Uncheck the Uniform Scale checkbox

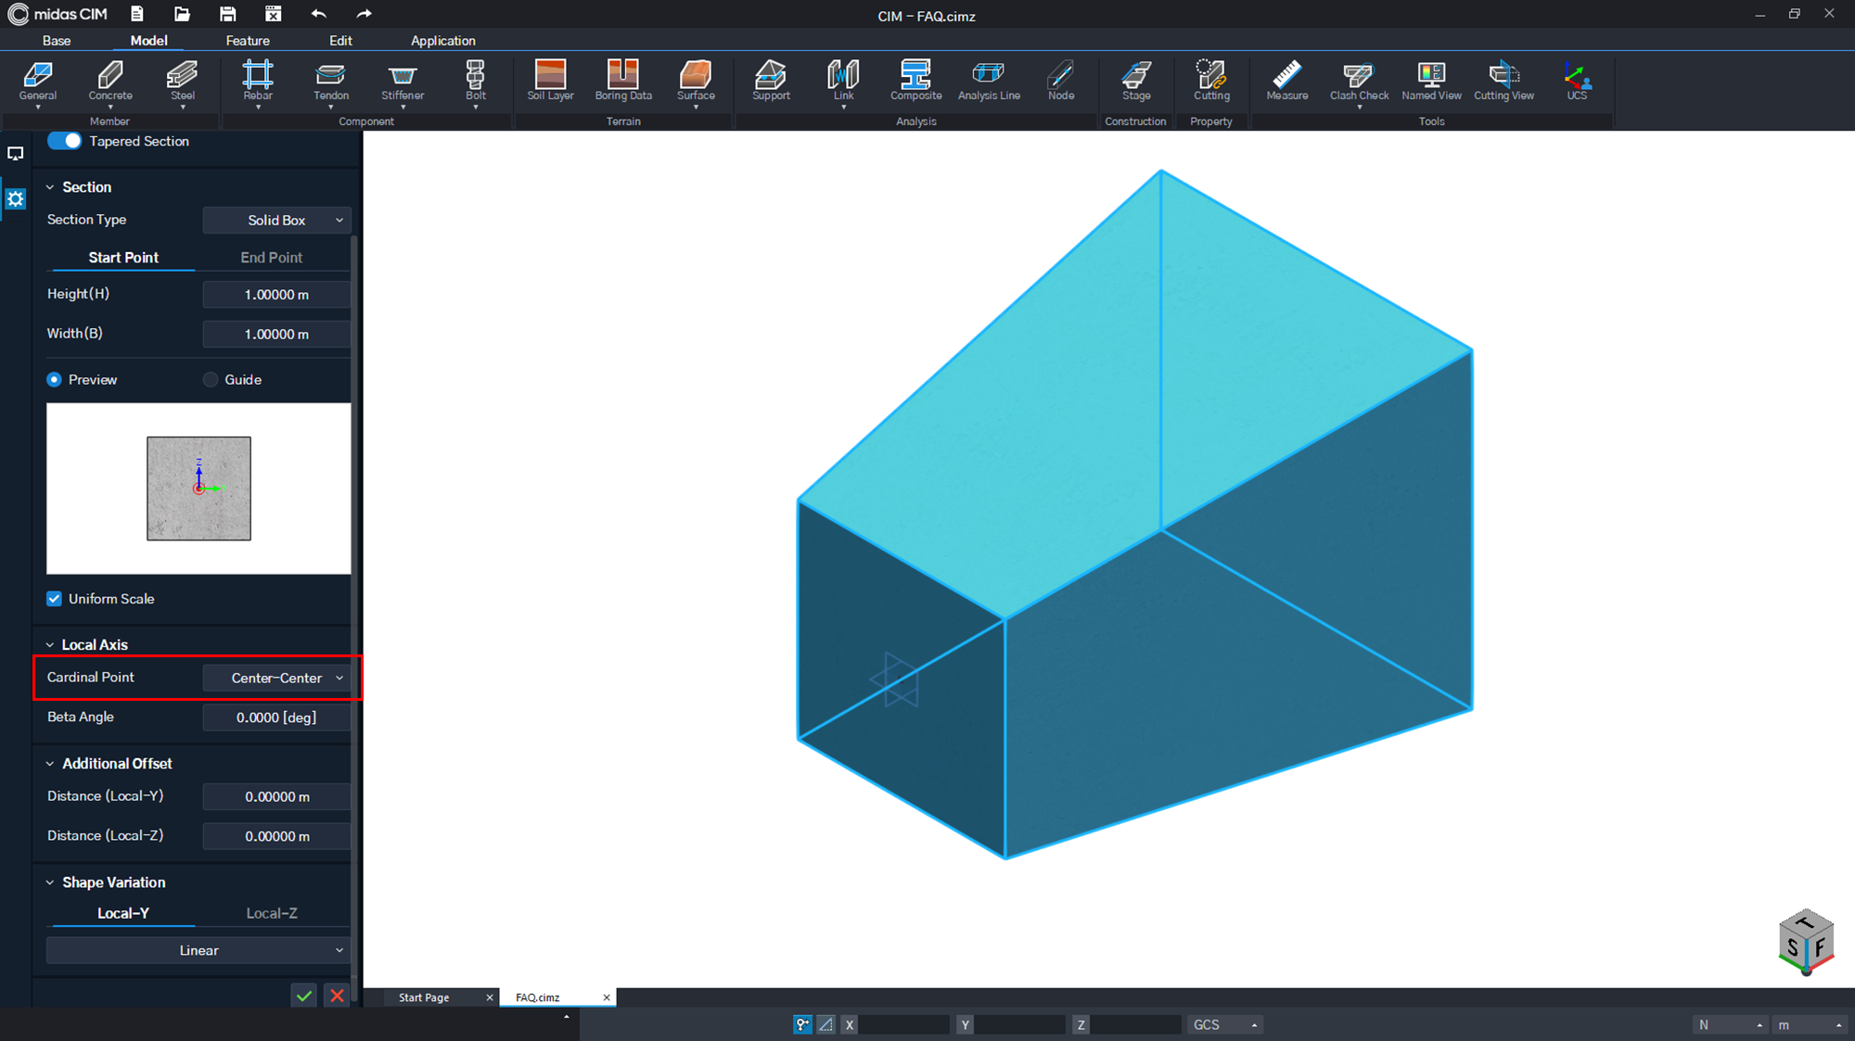[x=55, y=599]
